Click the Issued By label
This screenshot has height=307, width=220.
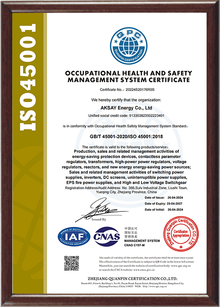[99, 220]
